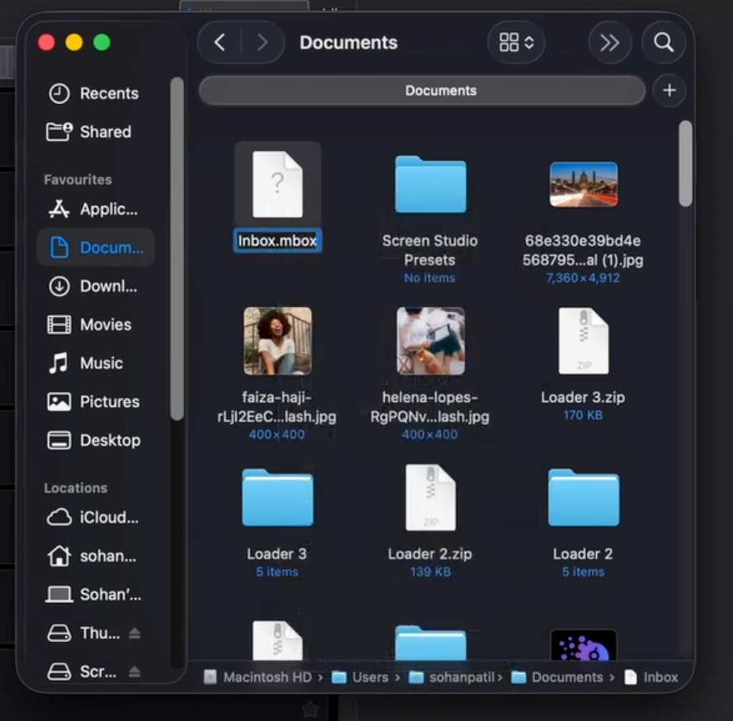
Task: Activate the search magnifier icon
Action: [x=664, y=42]
